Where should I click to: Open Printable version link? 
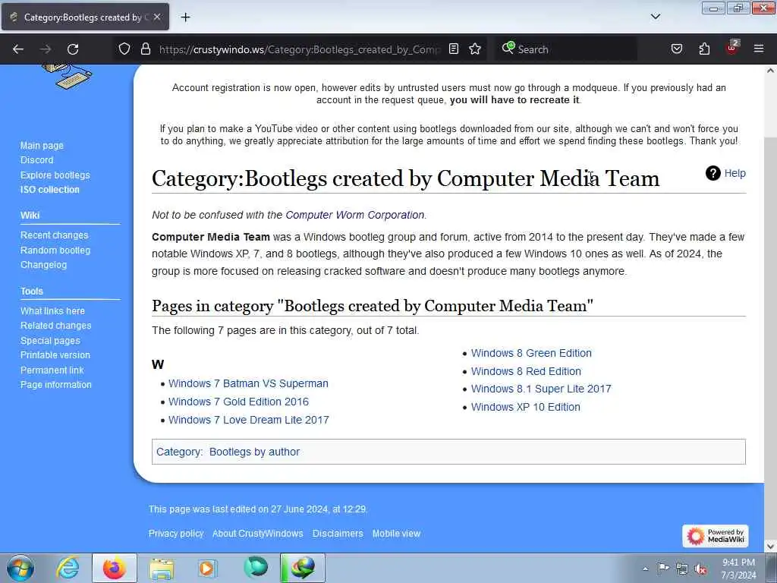click(x=55, y=355)
